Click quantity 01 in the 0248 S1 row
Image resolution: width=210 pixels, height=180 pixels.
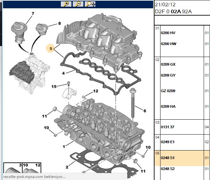click(207, 158)
